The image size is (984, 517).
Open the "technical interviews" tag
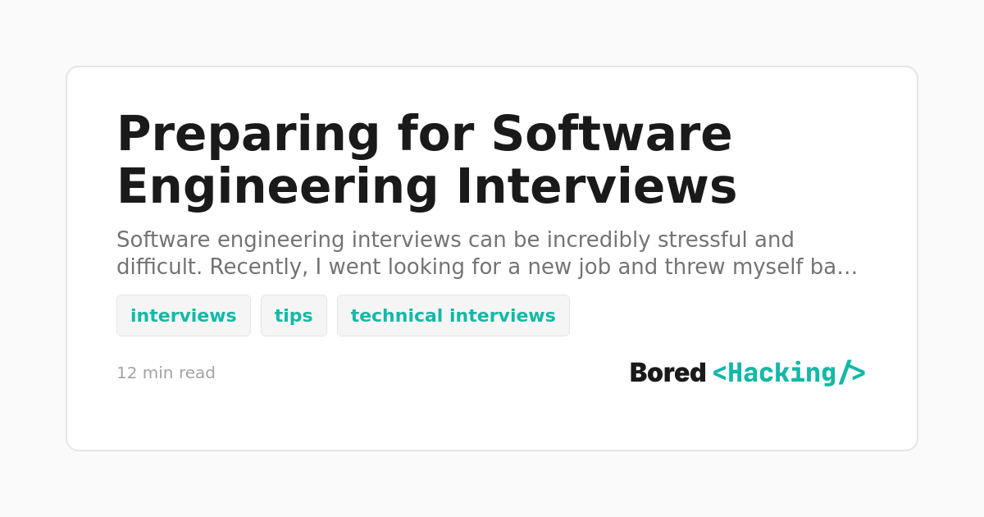[453, 316]
